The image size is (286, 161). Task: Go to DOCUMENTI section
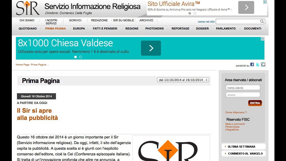click(253, 29)
